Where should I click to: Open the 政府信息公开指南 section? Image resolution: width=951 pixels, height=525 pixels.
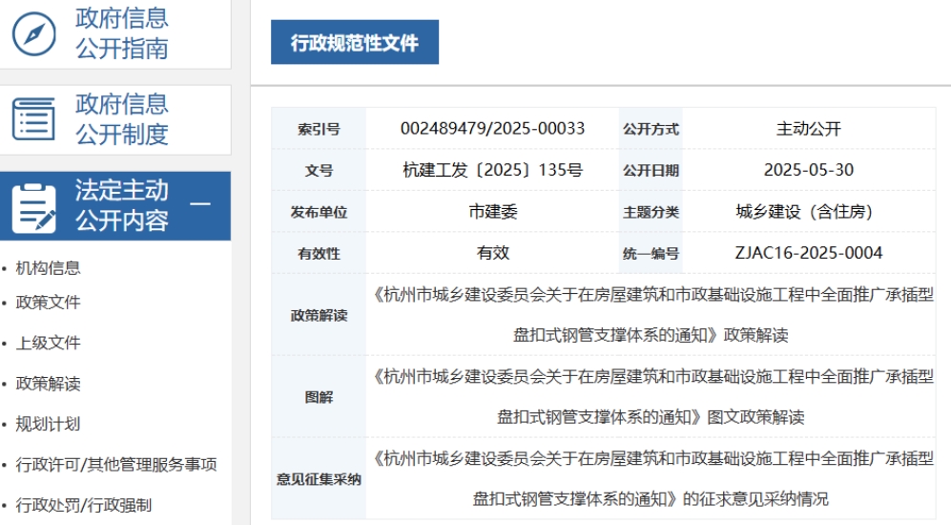121,33
